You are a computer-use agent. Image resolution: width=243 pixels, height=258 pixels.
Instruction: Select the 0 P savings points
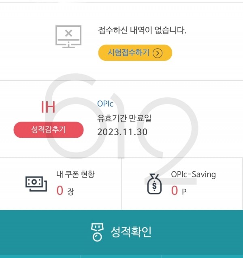click(179, 191)
